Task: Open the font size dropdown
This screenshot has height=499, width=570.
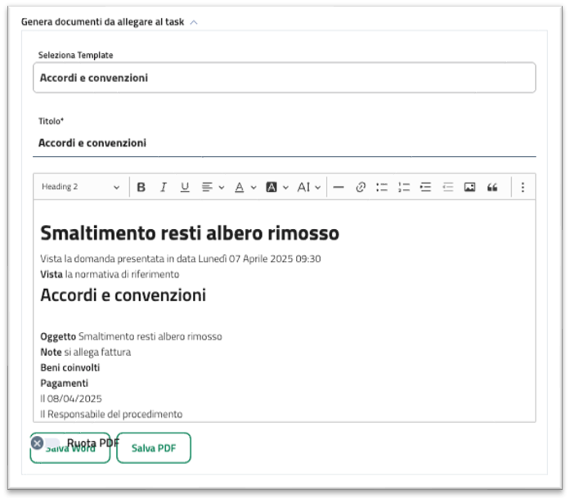Action: [308, 187]
